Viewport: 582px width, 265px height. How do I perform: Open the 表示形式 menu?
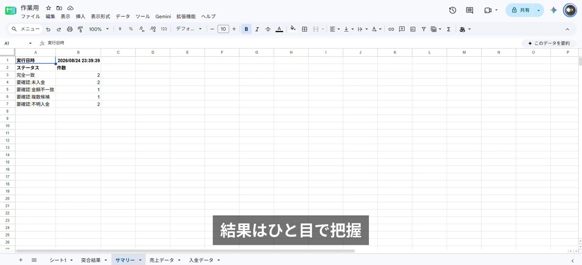[x=100, y=17]
